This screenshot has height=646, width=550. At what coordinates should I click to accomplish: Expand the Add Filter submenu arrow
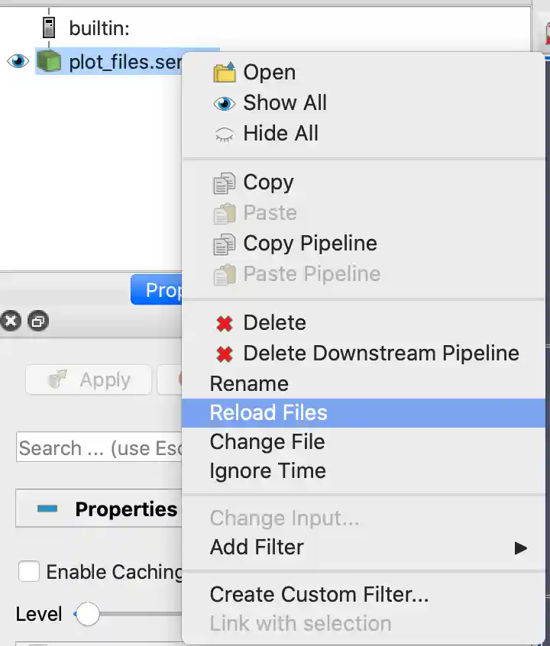[x=521, y=547]
